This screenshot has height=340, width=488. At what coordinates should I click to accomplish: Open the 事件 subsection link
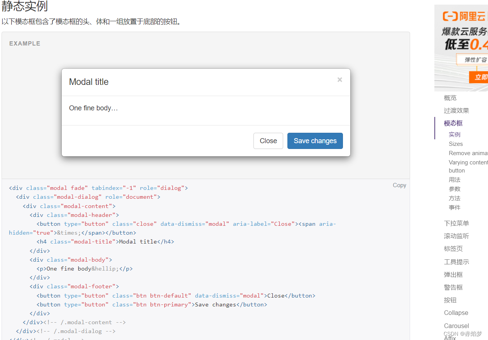pos(454,207)
